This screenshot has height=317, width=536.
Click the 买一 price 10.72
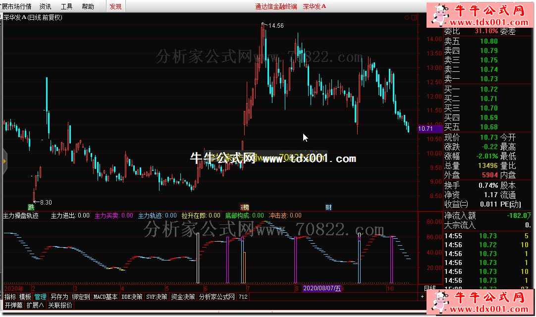pos(489,89)
